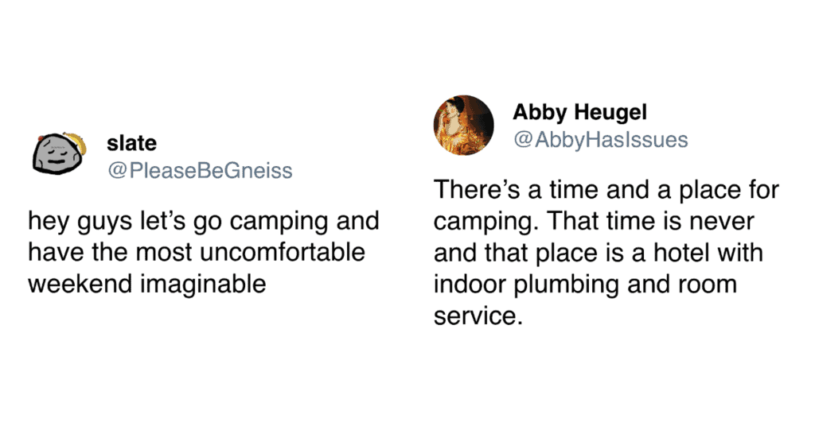This screenshot has width=815, height=426.
Task: Click the line "hey guys let's go camping and"
Action: coord(203,221)
